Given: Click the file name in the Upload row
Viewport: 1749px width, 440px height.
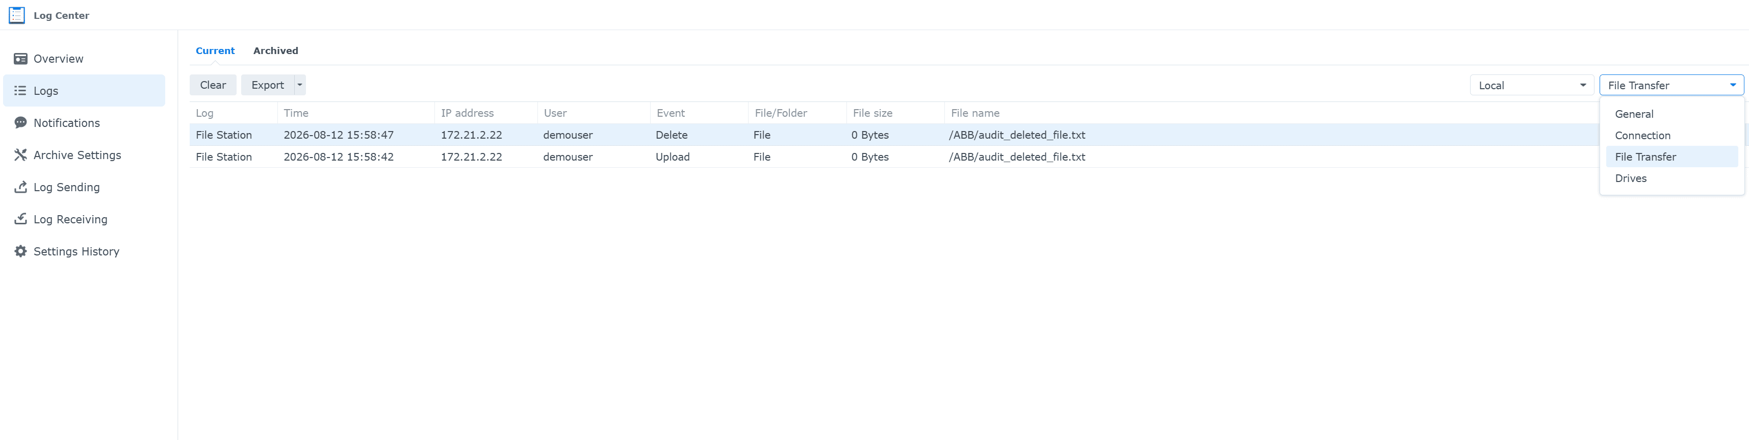Looking at the screenshot, I should tap(1016, 157).
